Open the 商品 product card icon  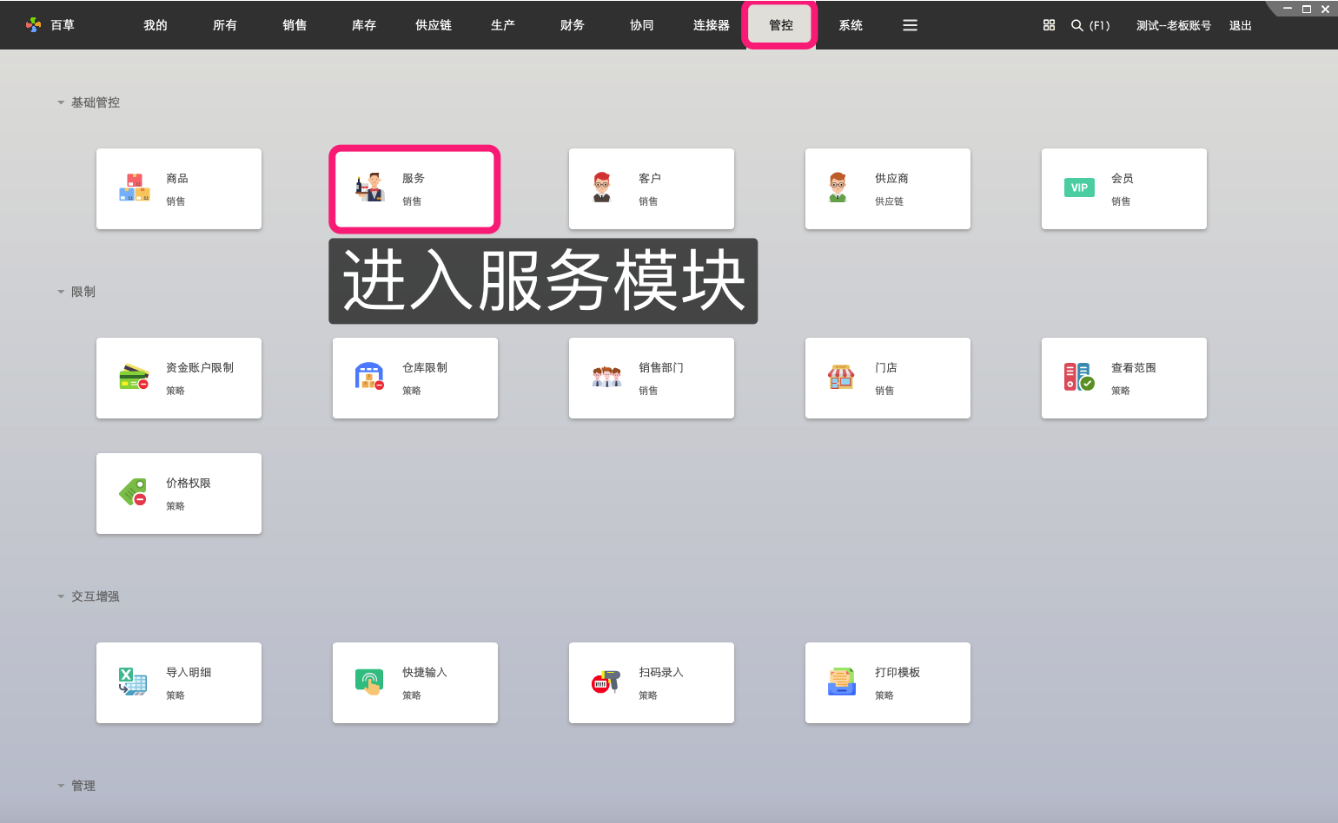pyautogui.click(x=135, y=188)
